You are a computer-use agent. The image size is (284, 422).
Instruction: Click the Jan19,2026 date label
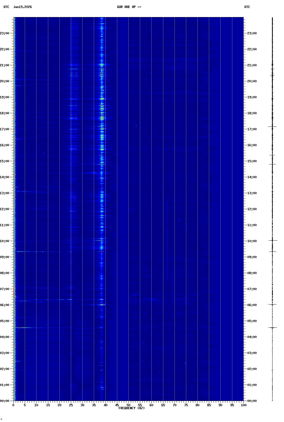[22, 7]
